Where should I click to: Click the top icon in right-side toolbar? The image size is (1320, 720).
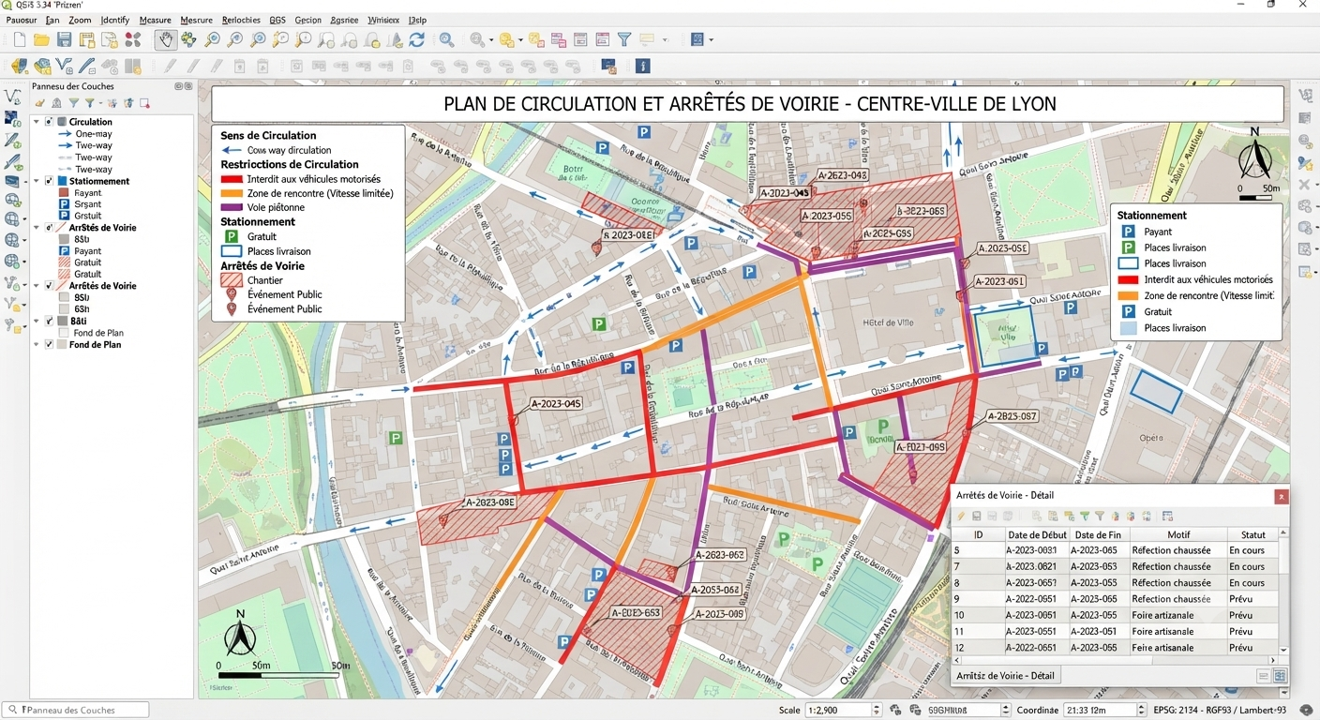tap(1305, 96)
